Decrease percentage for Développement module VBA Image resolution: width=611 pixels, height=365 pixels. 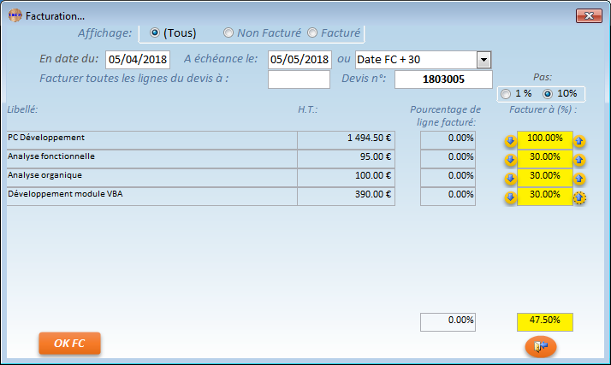[x=510, y=197]
